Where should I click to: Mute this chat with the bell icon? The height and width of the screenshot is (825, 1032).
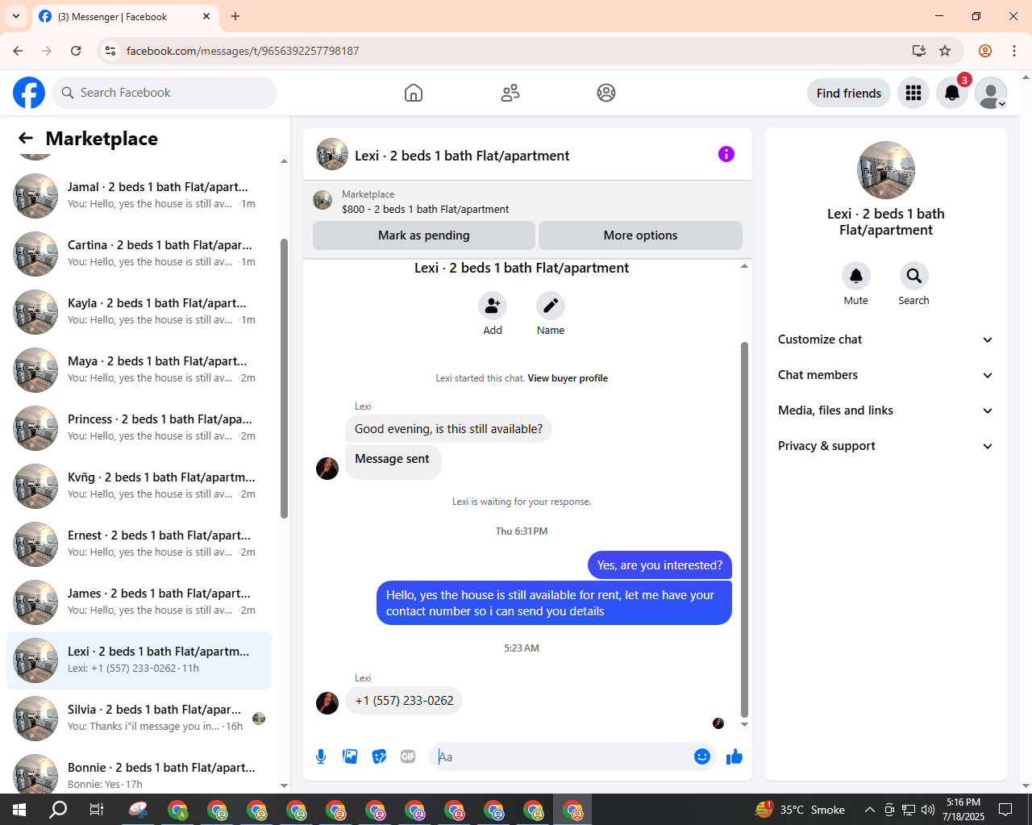(x=856, y=276)
